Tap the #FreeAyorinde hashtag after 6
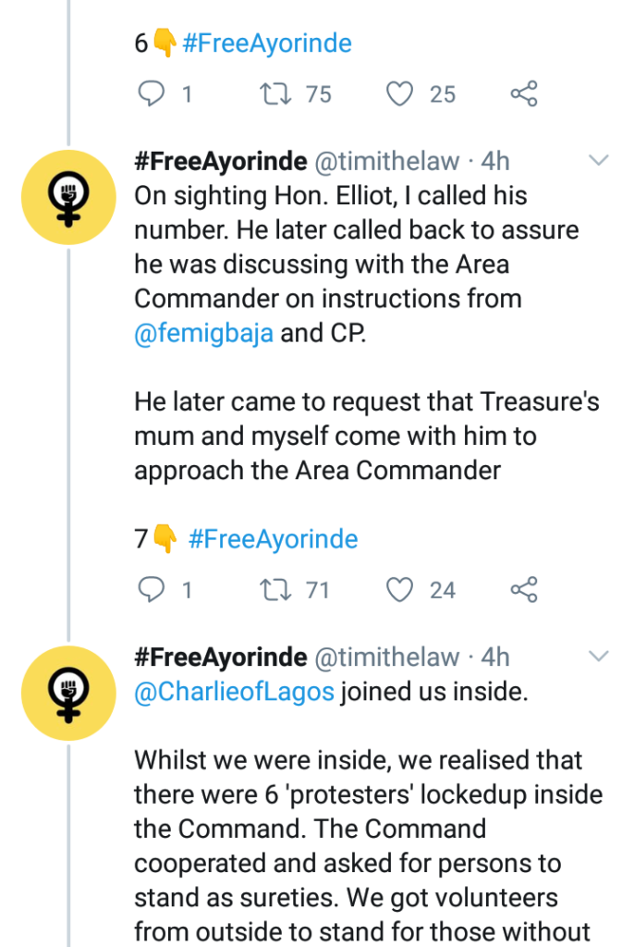The height and width of the screenshot is (947, 634). pyautogui.click(x=266, y=43)
